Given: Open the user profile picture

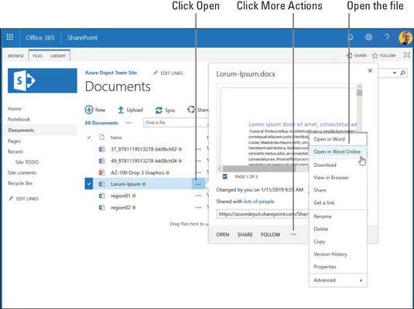Looking at the screenshot, I should [x=405, y=38].
